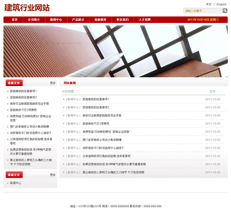
Task: Select 产品展示 navigation item
Action: (x=78, y=20)
